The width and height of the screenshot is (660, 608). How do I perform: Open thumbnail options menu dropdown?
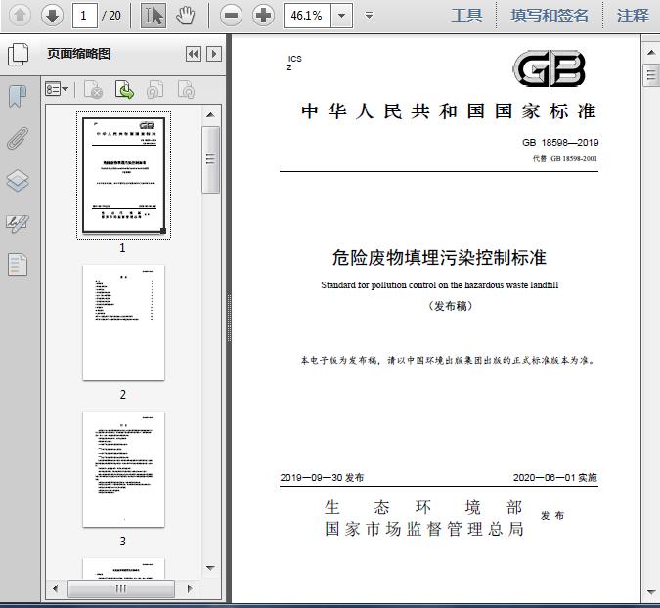[x=57, y=90]
